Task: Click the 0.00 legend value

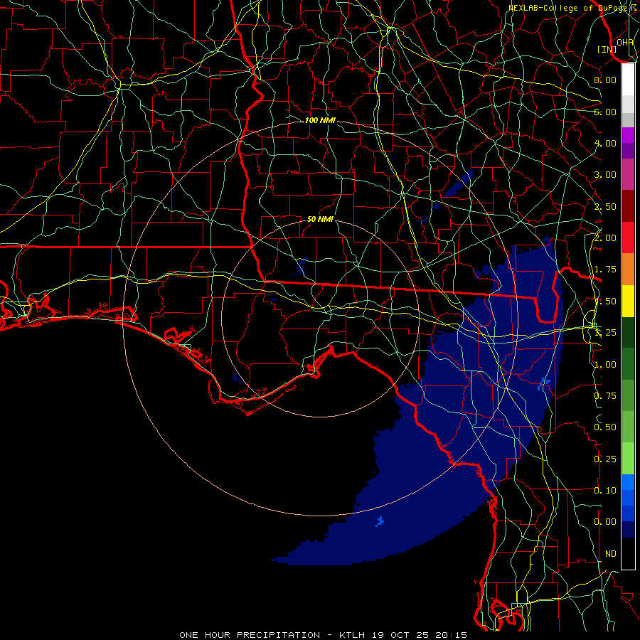Action: (605, 522)
